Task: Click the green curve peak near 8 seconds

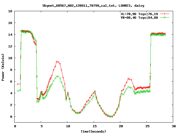Action: 57,76
